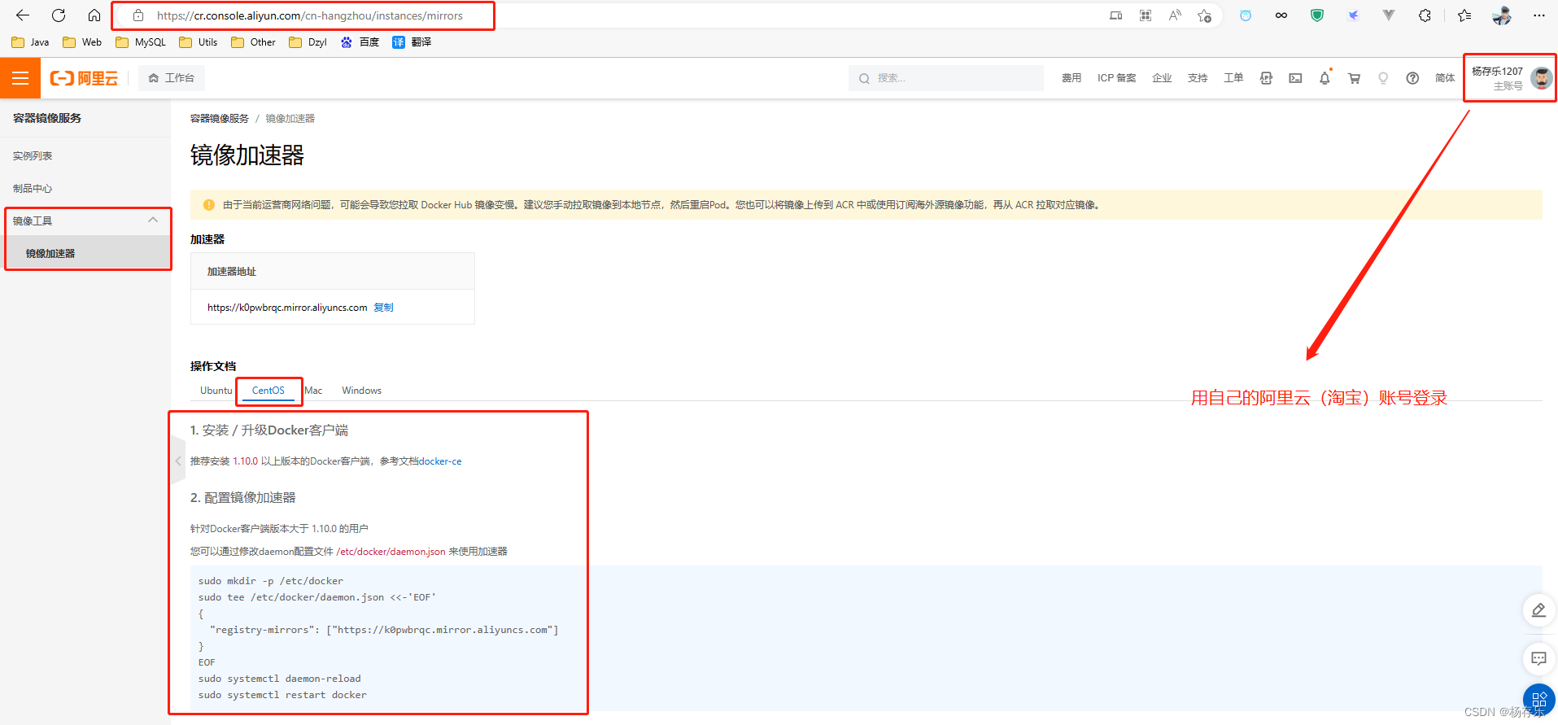Click the lightbulb tips icon
Image resolution: width=1558 pixels, height=725 pixels.
[x=1383, y=78]
